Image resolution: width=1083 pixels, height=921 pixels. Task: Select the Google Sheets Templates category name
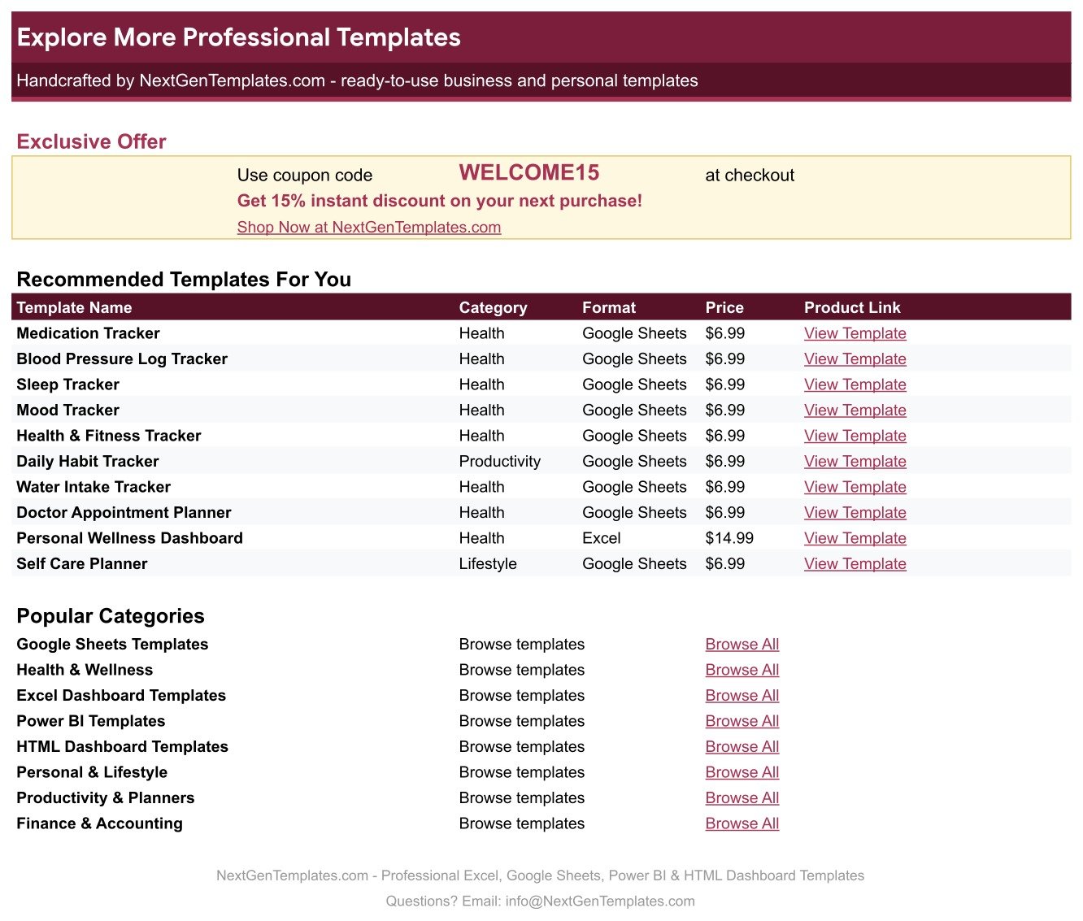point(112,644)
